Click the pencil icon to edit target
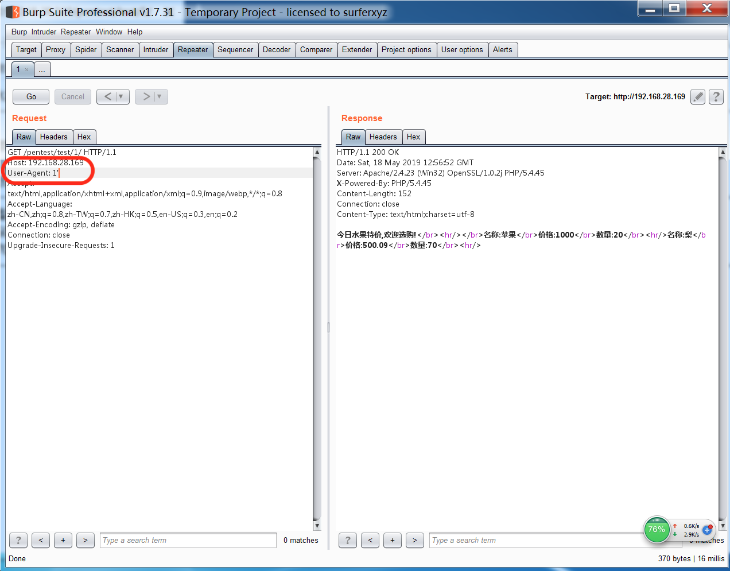 click(x=698, y=97)
